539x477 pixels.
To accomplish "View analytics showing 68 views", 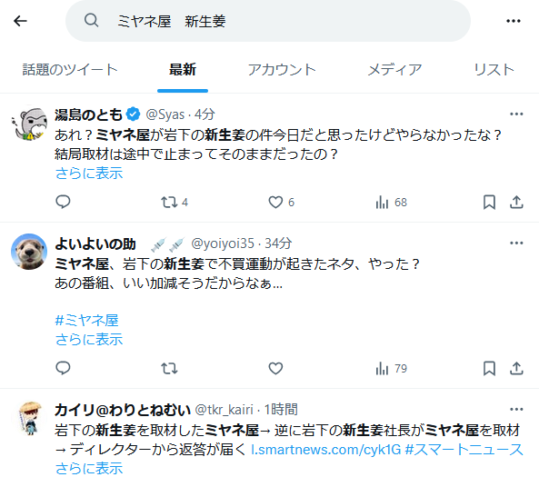I will [391, 202].
